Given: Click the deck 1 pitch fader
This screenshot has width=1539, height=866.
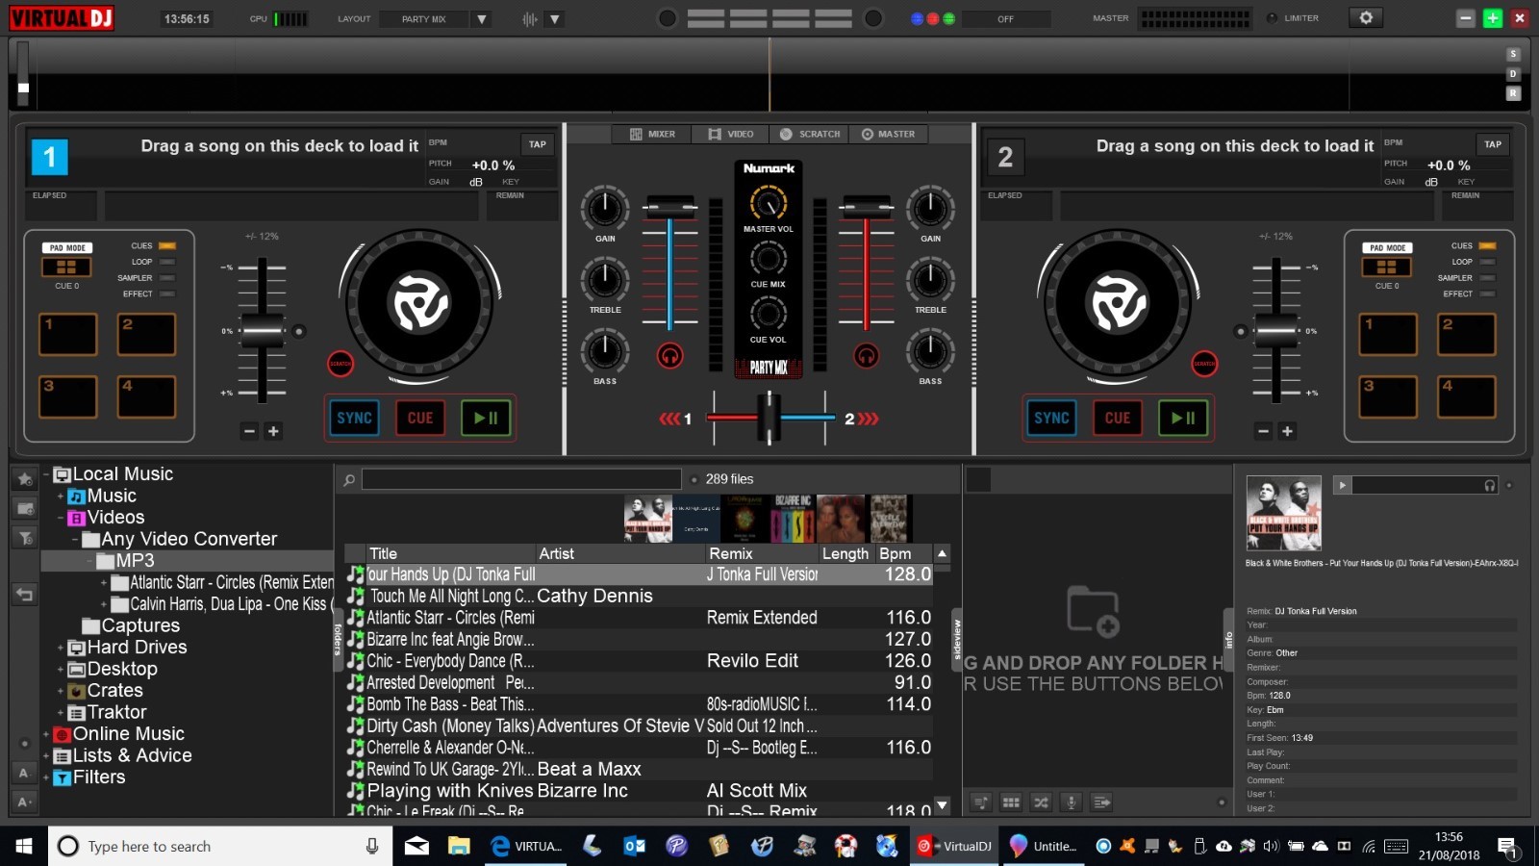Looking at the screenshot, I should point(262,330).
